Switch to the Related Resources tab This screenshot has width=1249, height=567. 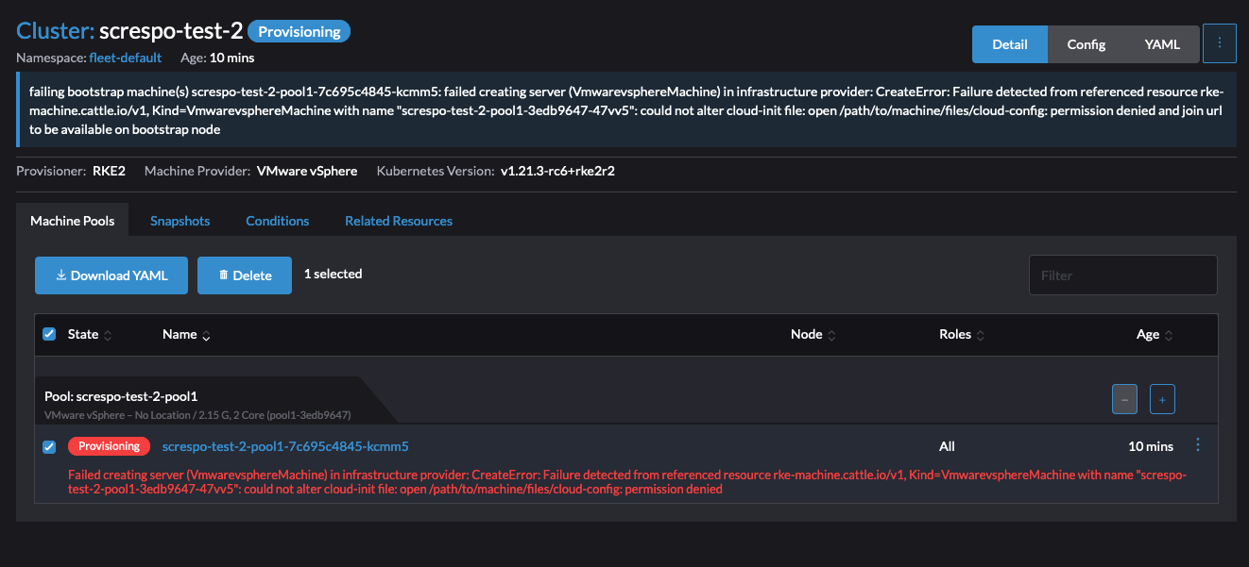pos(398,220)
